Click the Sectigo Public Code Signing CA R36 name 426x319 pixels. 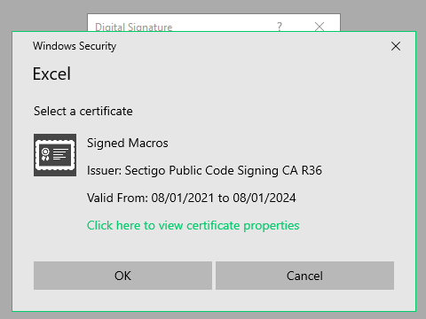tap(224, 170)
